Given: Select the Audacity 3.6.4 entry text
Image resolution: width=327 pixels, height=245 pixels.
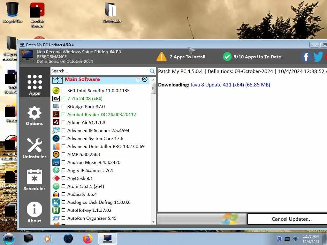Looking at the screenshot, I should click(x=82, y=194).
